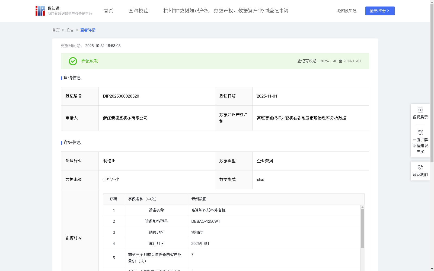The width and height of the screenshot is (434, 271).
Task: Go to 公告 in the breadcrumb
Action: click(70, 30)
